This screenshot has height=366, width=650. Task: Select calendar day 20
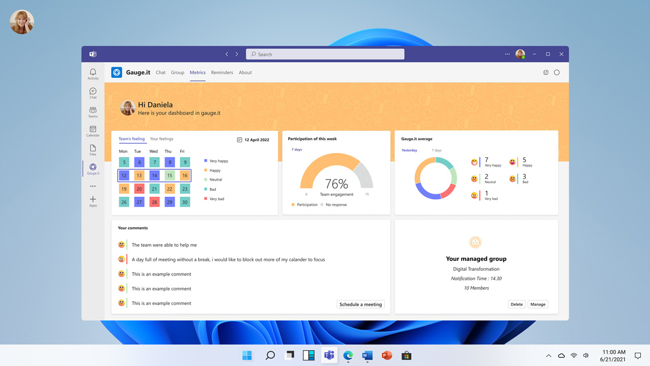pos(139,189)
